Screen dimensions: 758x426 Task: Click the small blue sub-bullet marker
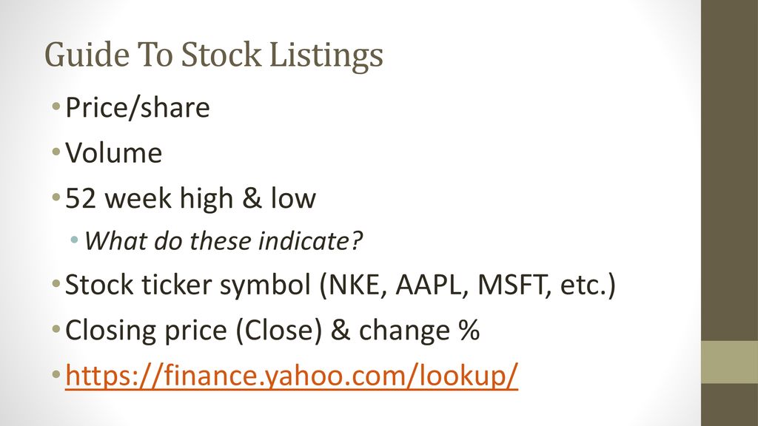(x=74, y=239)
